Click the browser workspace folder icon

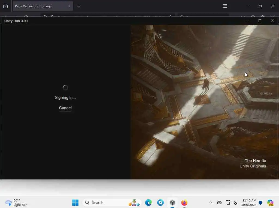(x=225, y=6)
